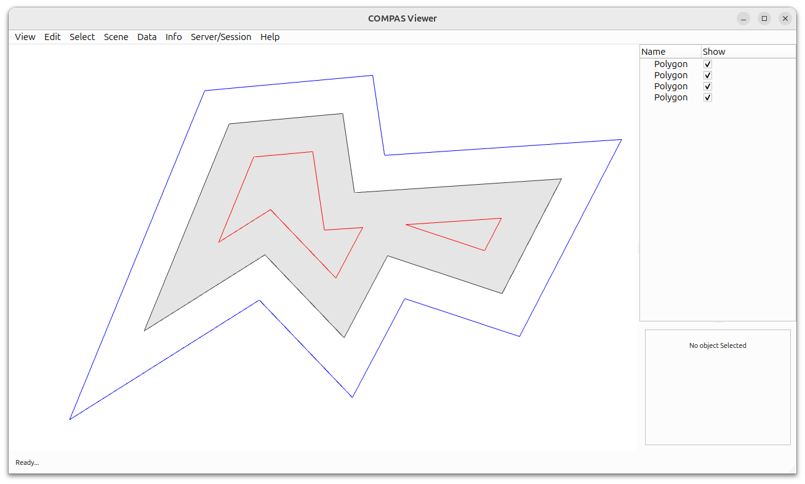Image resolution: width=805 pixels, height=484 pixels.
Task: Click the Name column header
Action: tap(653, 51)
